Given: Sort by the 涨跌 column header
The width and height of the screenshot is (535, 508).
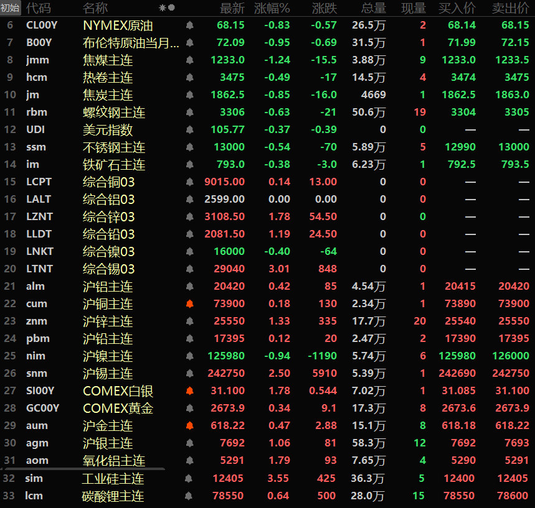Looking at the screenshot, I should pos(324,8).
